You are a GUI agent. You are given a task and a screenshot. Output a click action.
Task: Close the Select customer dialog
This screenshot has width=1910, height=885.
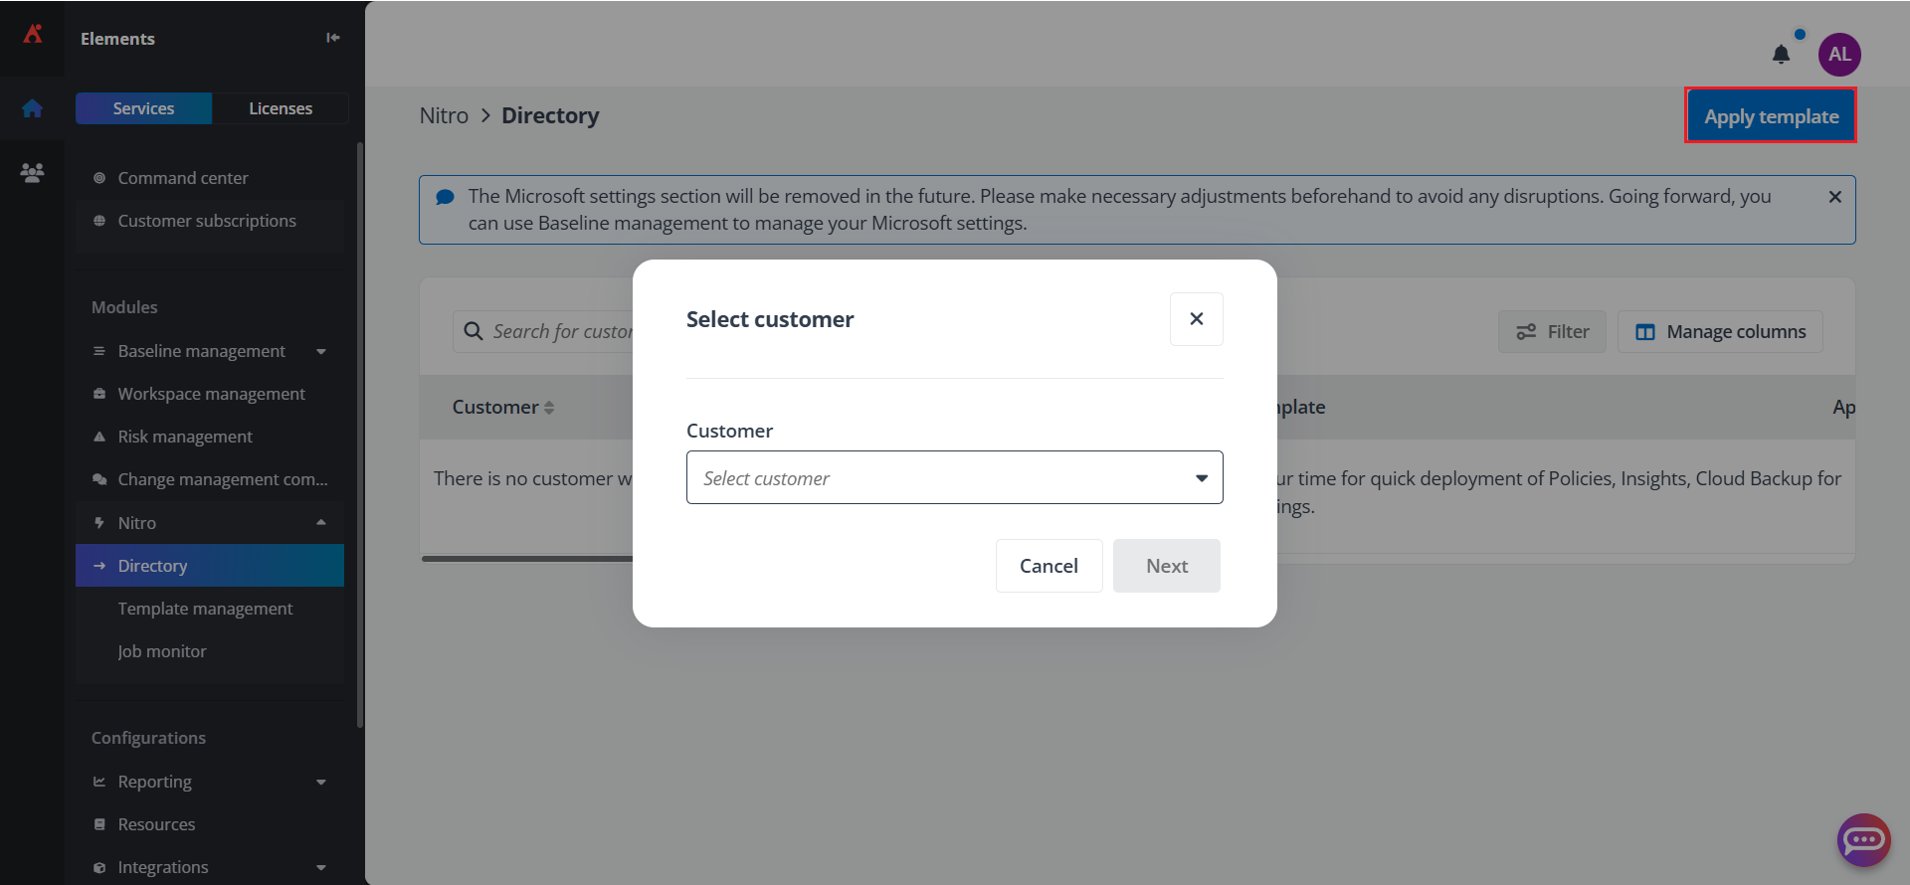coord(1196,319)
